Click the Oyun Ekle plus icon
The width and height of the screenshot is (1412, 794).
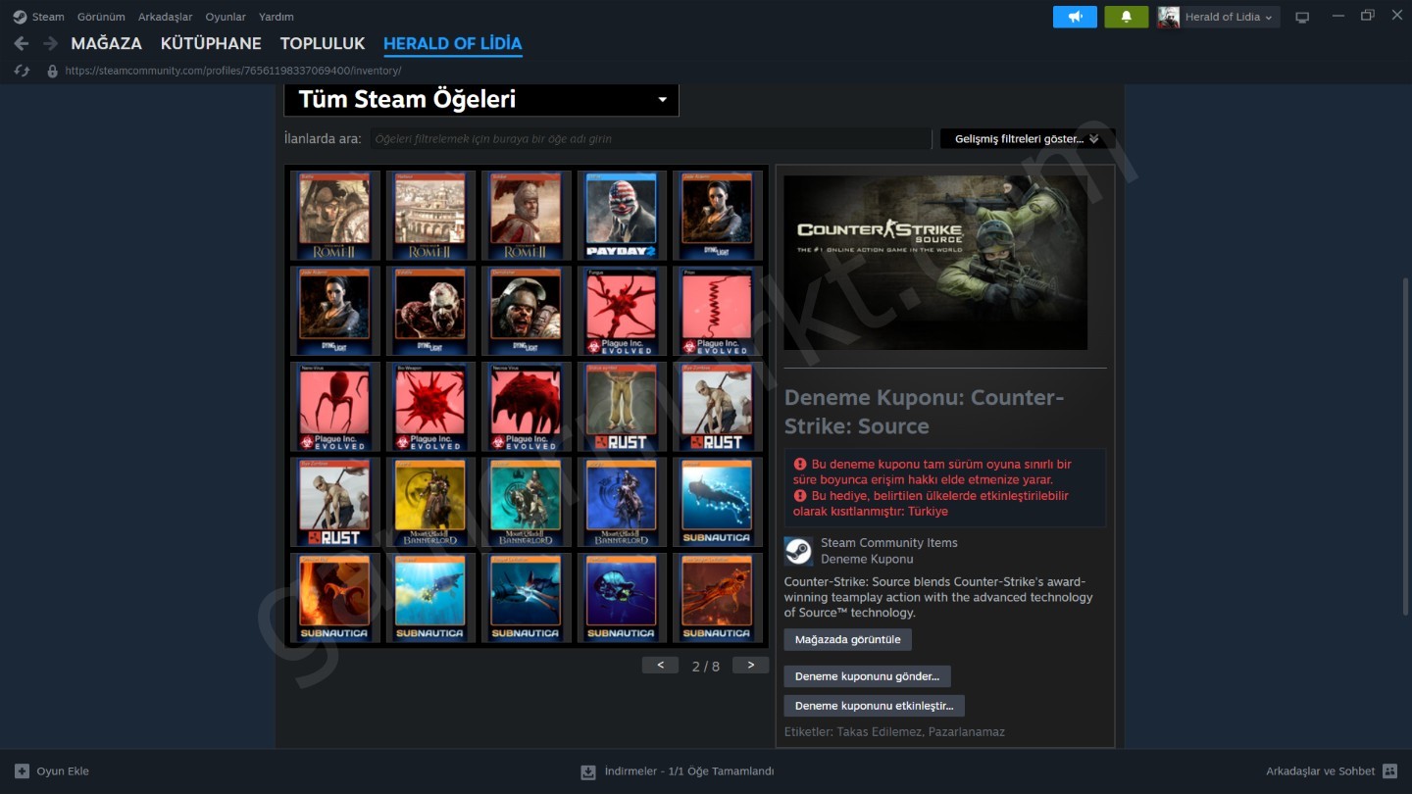point(22,771)
